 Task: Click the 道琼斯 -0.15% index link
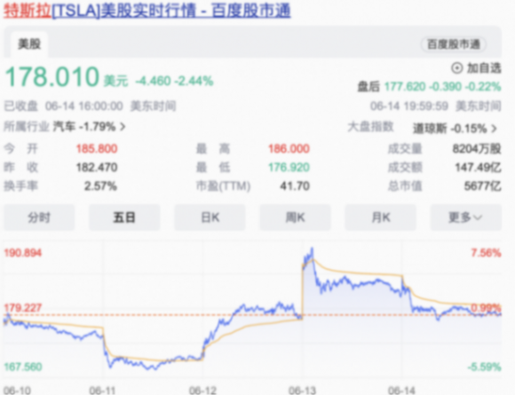[449, 129]
